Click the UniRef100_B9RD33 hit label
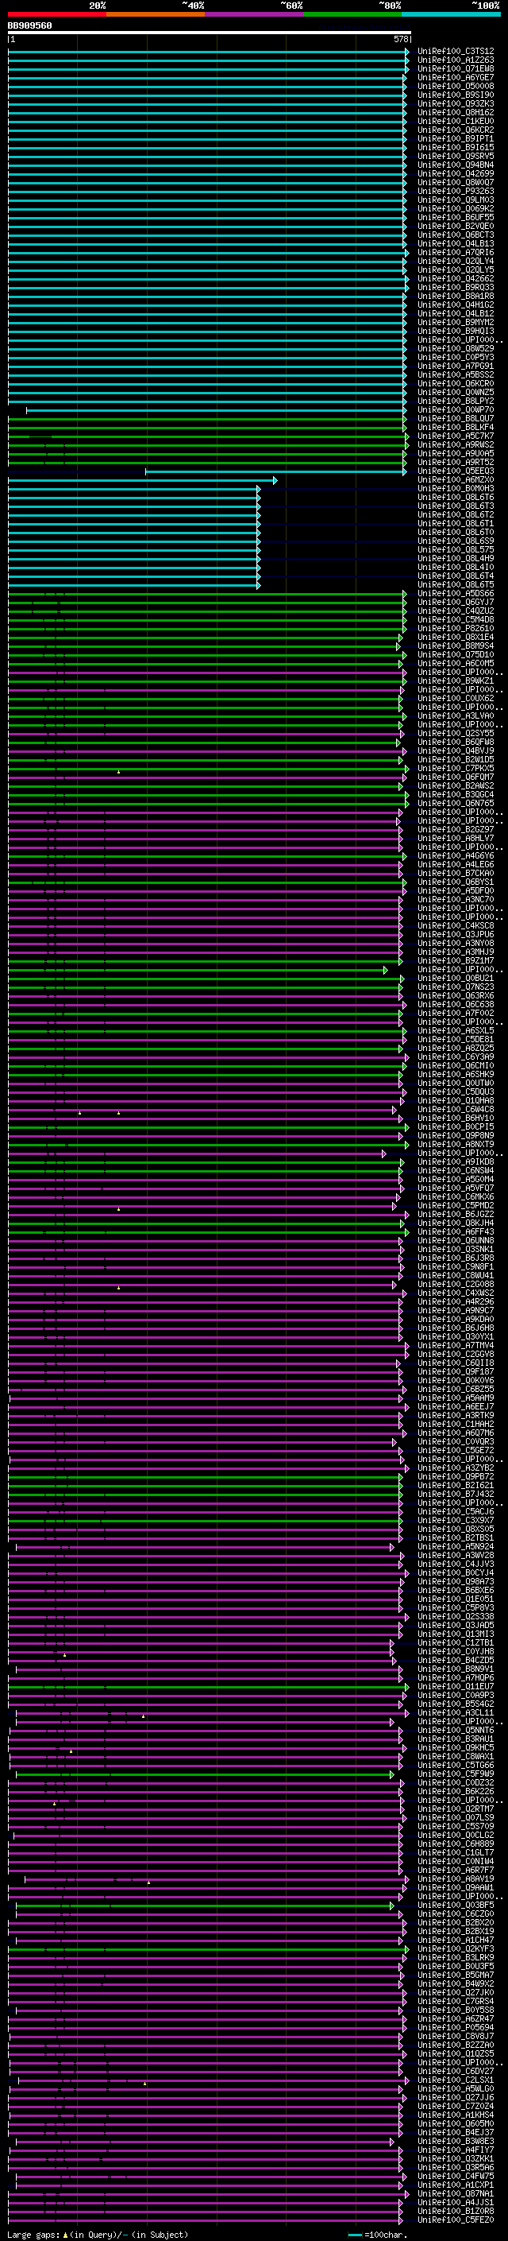This screenshot has width=508, height=2241. (456, 287)
